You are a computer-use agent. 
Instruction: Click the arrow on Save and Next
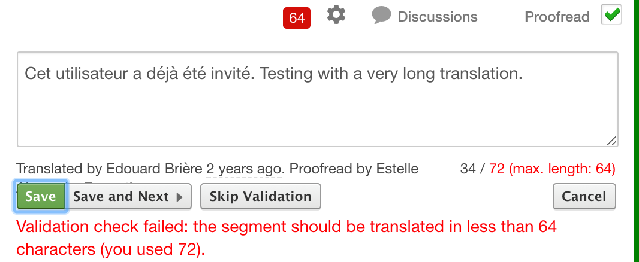tap(179, 197)
